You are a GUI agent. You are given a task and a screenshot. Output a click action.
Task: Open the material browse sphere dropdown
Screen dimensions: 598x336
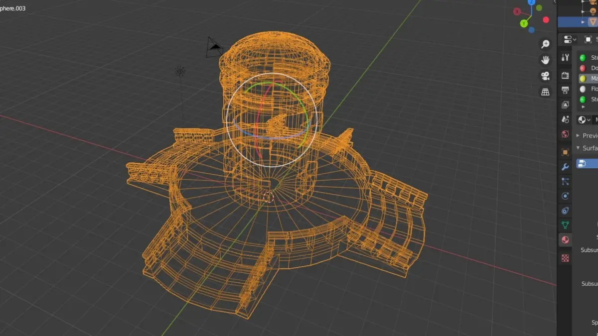tap(584, 119)
